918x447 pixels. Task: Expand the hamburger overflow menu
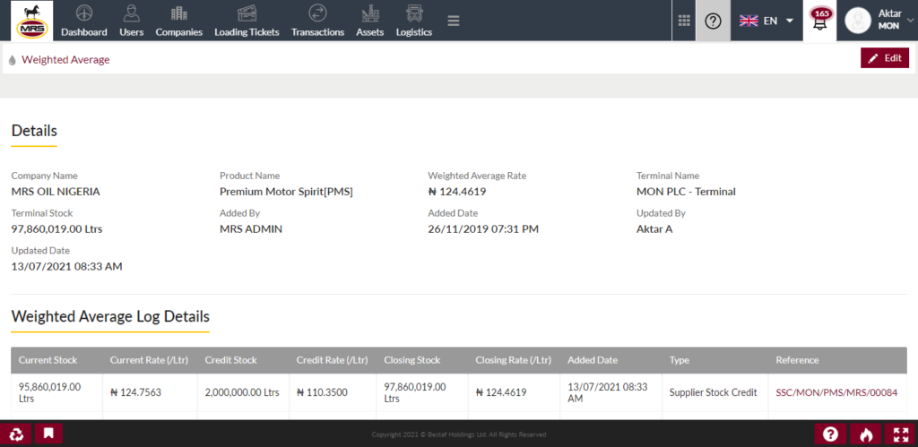(x=453, y=21)
